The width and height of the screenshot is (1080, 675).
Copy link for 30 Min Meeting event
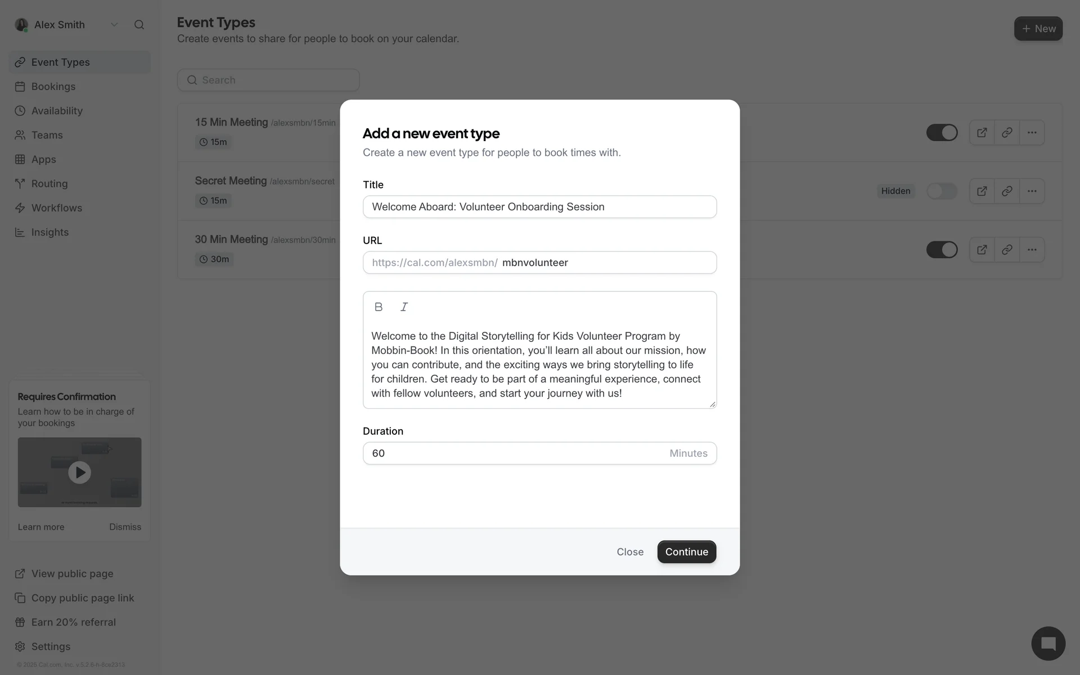click(1007, 250)
